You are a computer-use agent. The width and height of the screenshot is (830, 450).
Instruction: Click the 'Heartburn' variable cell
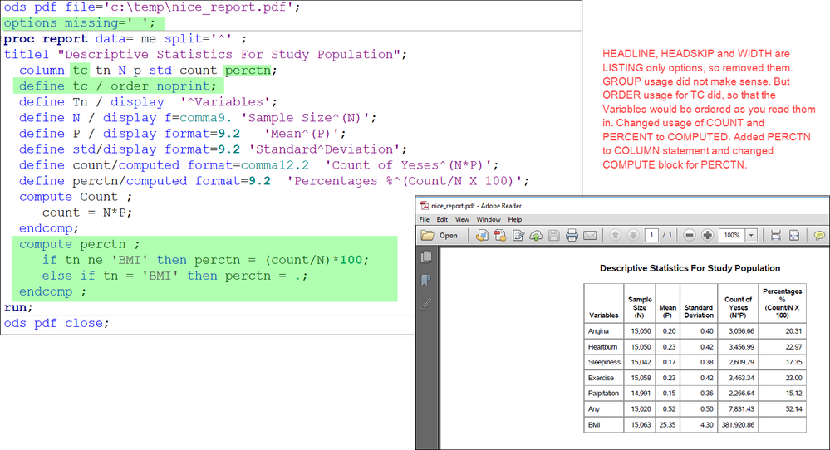point(604,347)
